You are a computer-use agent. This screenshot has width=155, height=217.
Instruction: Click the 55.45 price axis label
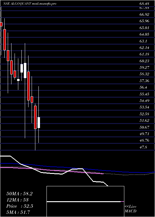(x=144, y=94)
